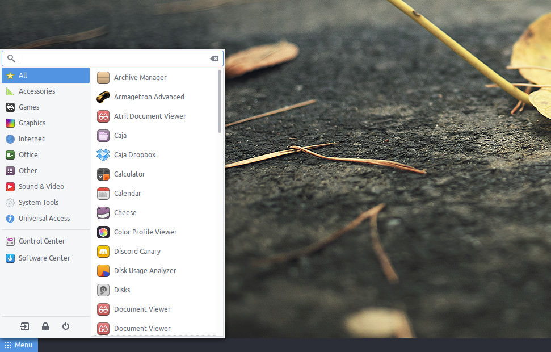The image size is (551, 352).
Task: Open Control Center
Action: coord(46,241)
